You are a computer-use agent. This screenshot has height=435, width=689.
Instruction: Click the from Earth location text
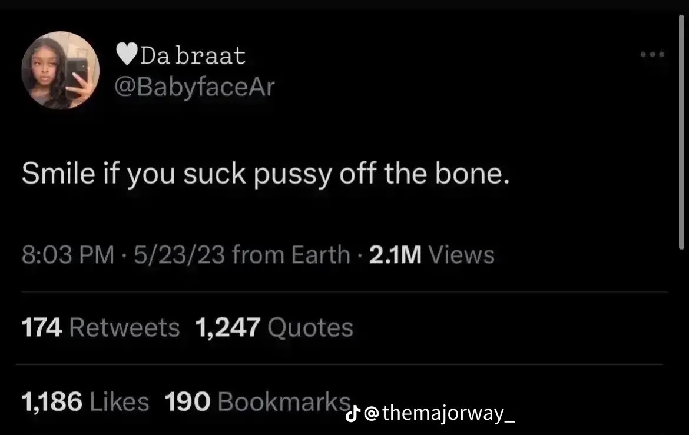point(291,255)
